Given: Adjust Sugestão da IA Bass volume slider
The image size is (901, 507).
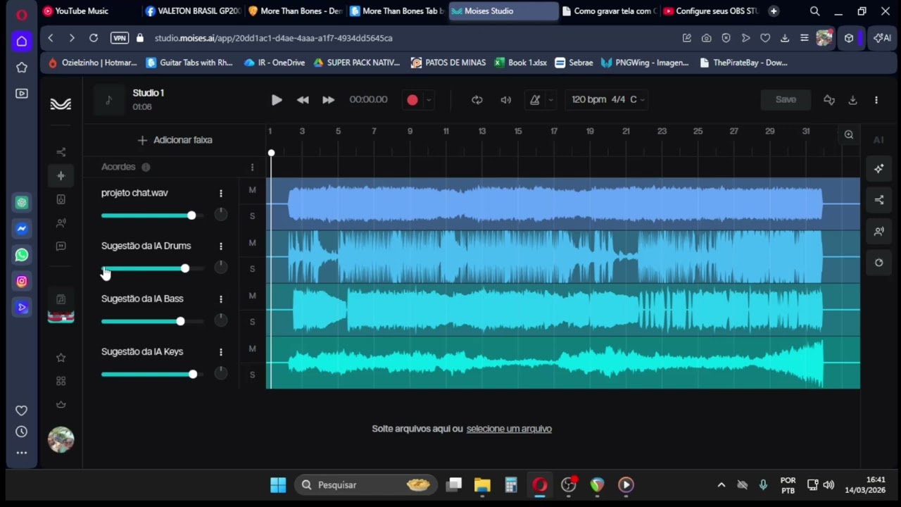Looking at the screenshot, I should coord(152,321).
